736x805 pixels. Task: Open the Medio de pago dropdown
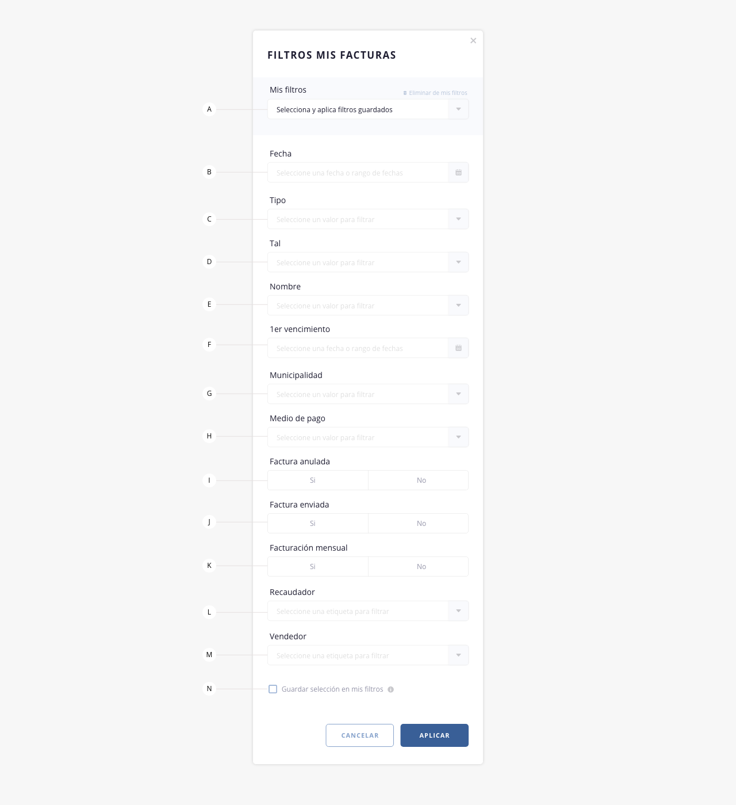[368, 437]
